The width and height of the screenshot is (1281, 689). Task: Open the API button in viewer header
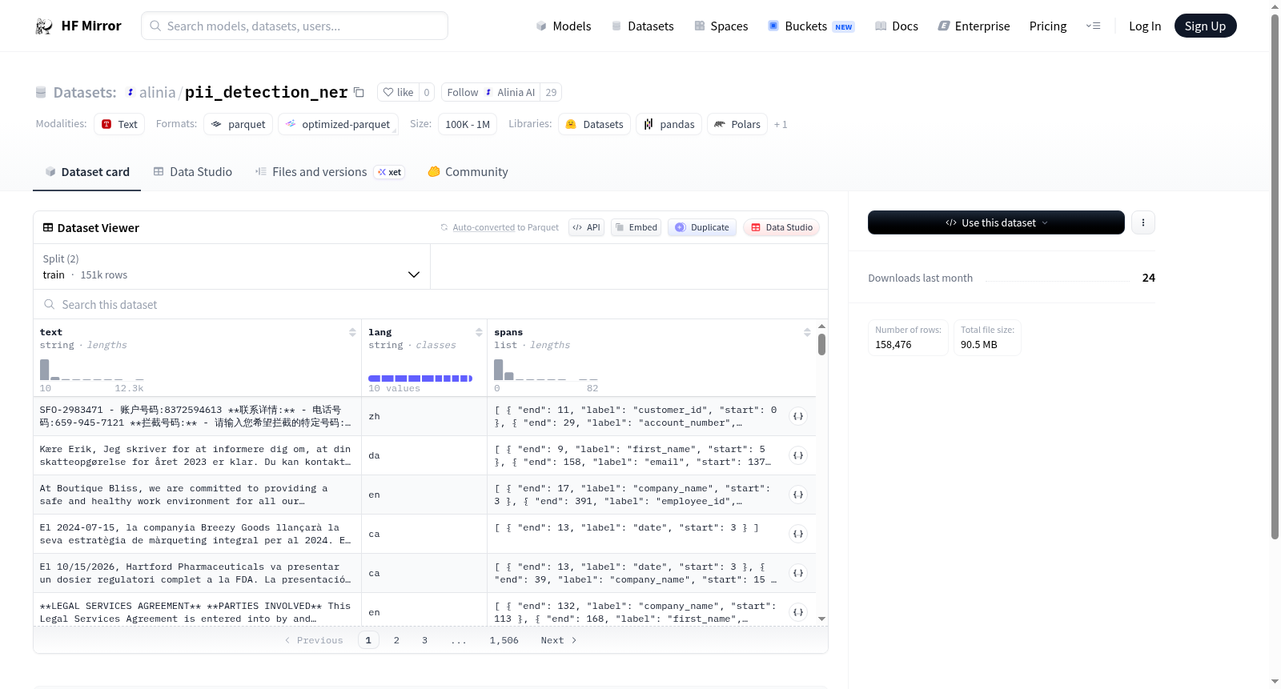(x=586, y=227)
